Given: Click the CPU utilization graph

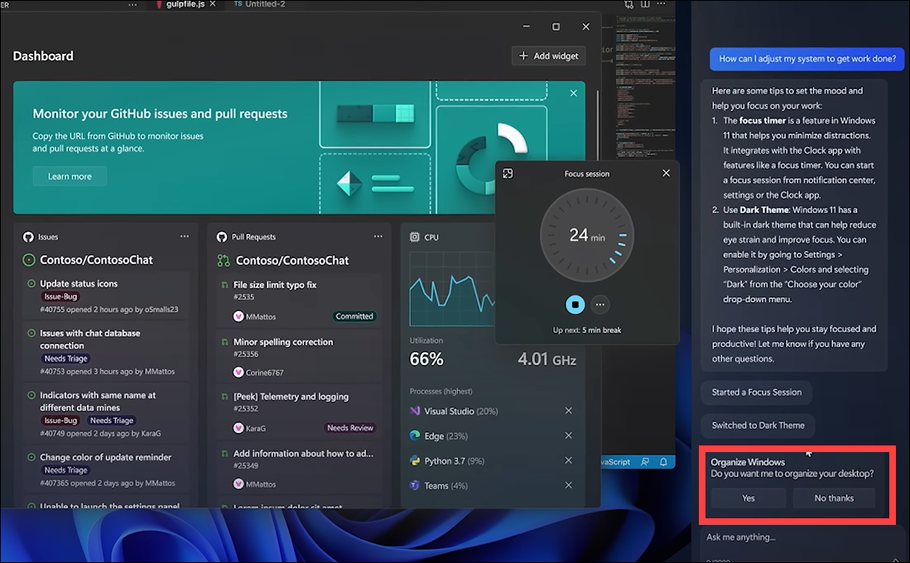Looking at the screenshot, I should click(452, 288).
